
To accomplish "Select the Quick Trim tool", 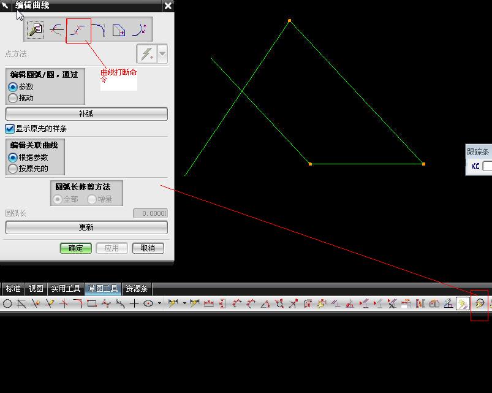I will coord(36,303).
